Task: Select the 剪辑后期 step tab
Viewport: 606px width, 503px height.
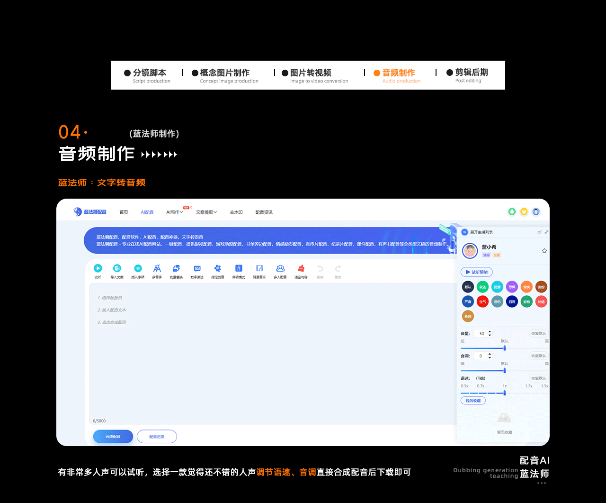Action: point(467,75)
